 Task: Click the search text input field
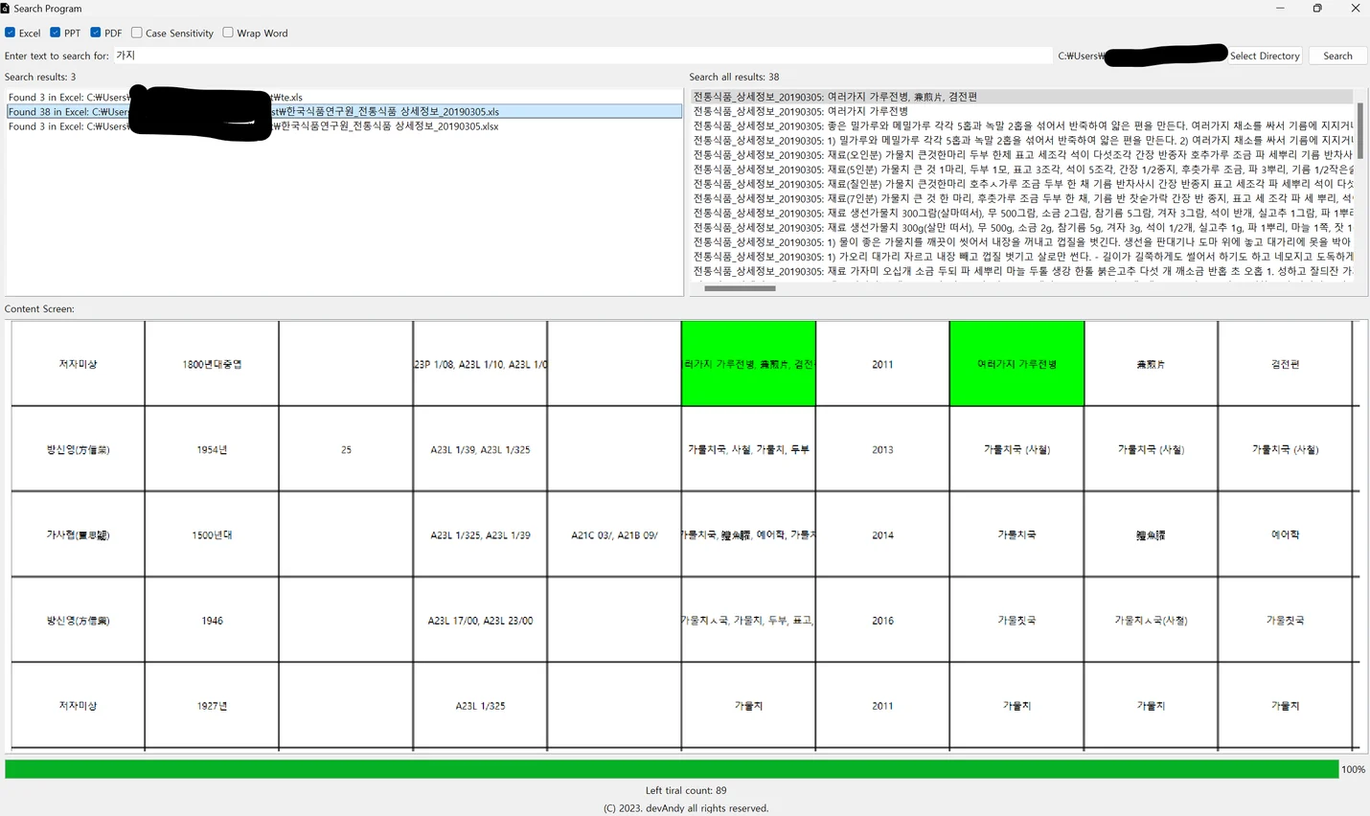tap(582, 56)
